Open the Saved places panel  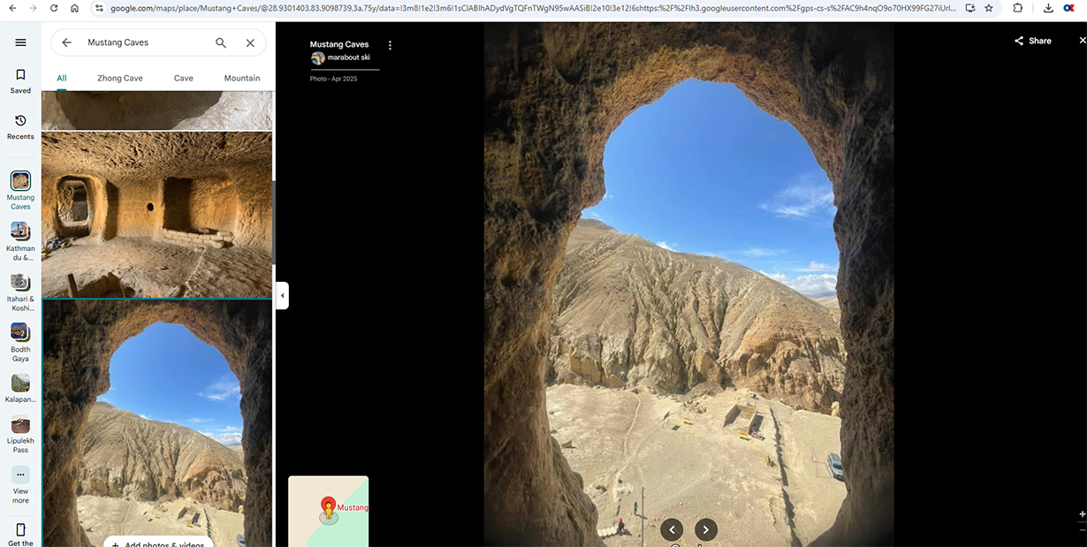(x=20, y=80)
